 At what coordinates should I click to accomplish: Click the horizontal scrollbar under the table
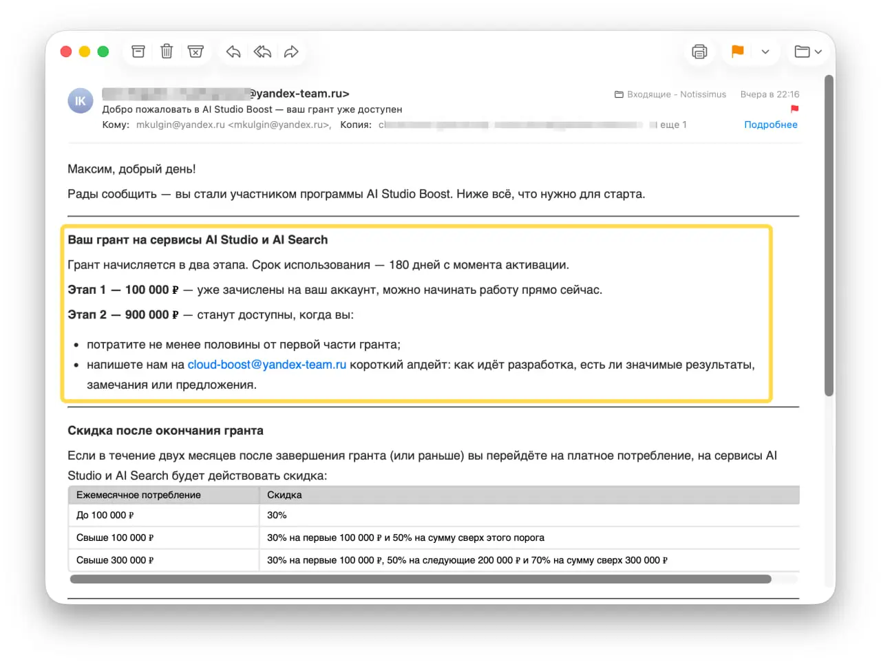(x=421, y=579)
